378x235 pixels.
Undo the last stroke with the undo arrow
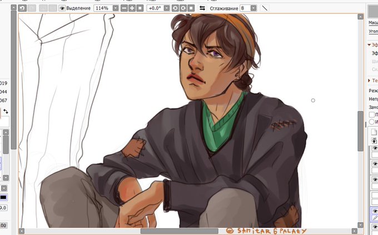(x=22, y=8)
